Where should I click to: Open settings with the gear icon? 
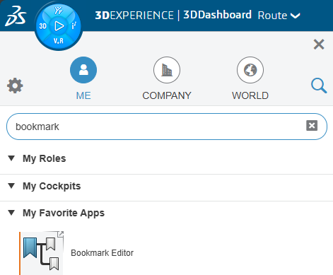15,86
